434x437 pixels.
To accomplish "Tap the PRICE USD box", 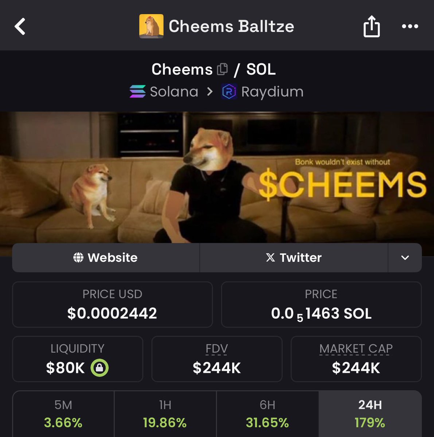I will pos(112,304).
